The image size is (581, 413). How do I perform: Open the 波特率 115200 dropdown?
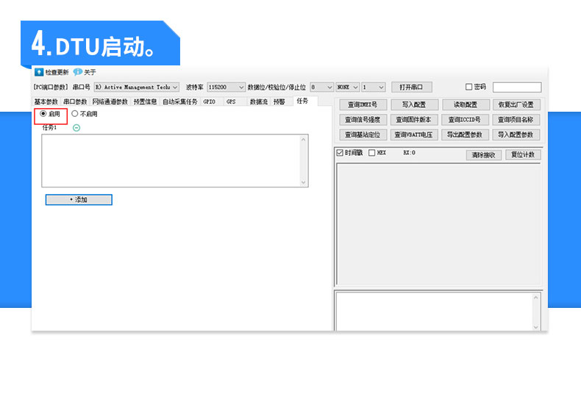pyautogui.click(x=226, y=87)
